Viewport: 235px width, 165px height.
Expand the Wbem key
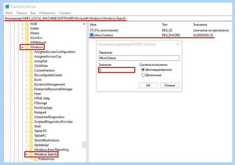coord(22,33)
